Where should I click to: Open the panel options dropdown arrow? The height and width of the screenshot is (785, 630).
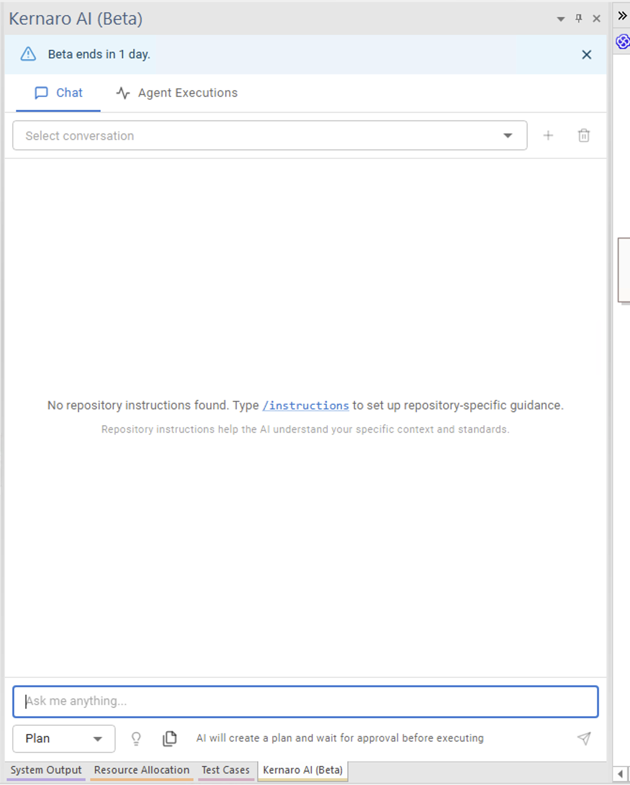click(x=561, y=19)
